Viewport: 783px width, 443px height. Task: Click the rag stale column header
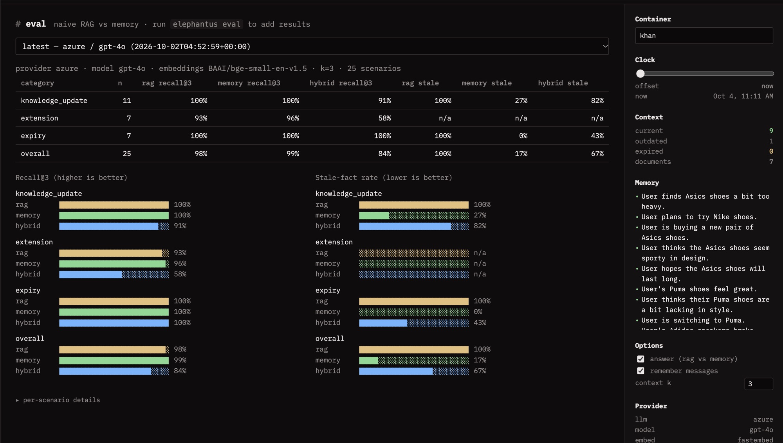(420, 83)
